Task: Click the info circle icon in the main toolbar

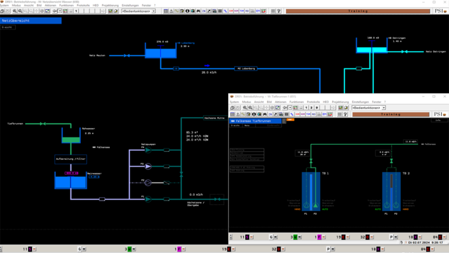Action: click(187, 11)
